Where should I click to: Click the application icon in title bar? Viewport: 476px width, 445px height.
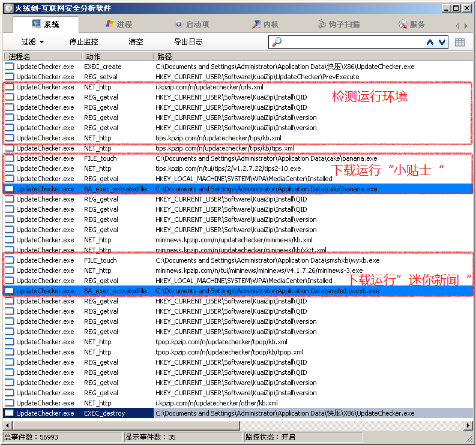pyautogui.click(x=8, y=8)
